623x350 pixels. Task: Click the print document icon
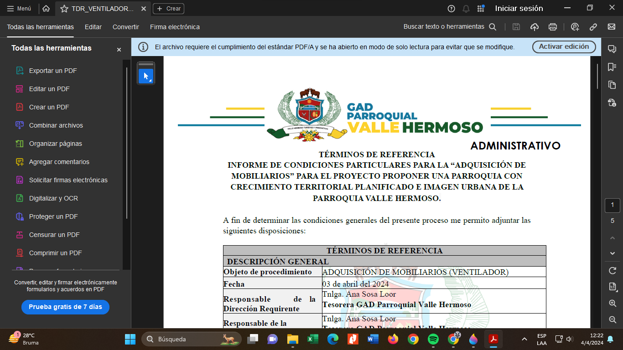(x=553, y=27)
